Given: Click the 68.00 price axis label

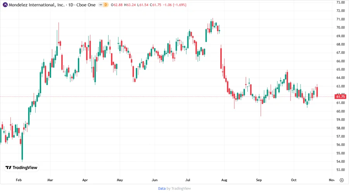Looking at the screenshot, I should click(340, 44).
